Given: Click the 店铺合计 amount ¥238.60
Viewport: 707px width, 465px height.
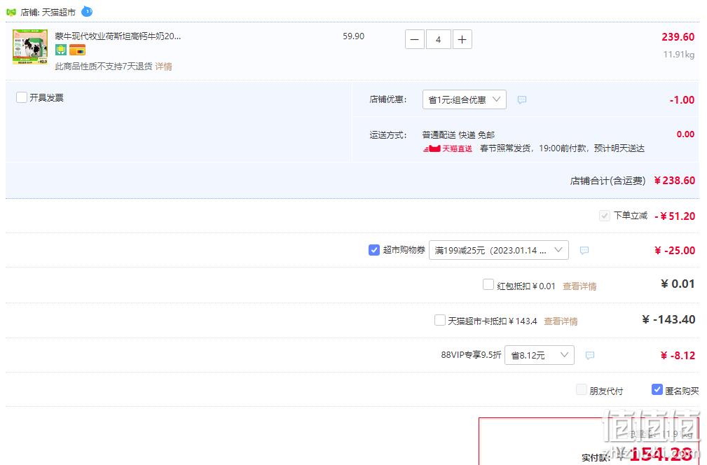Looking at the screenshot, I should coord(675,181).
